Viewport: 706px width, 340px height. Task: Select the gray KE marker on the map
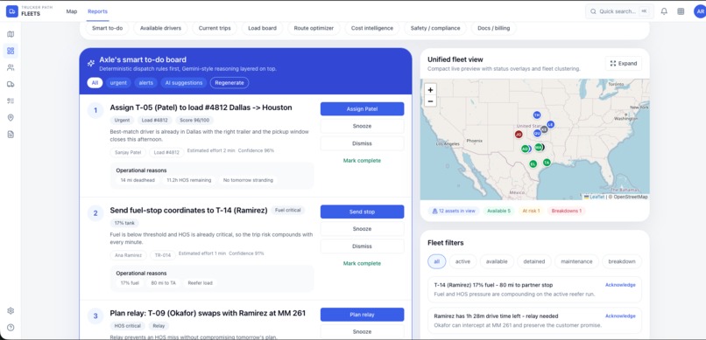point(544,129)
